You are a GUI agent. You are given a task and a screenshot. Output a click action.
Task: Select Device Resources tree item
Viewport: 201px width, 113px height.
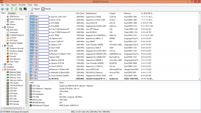[16, 19]
